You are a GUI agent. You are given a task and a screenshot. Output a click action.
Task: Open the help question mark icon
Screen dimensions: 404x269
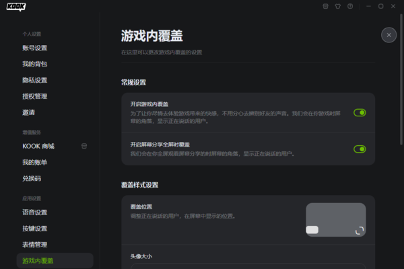pos(350,6)
